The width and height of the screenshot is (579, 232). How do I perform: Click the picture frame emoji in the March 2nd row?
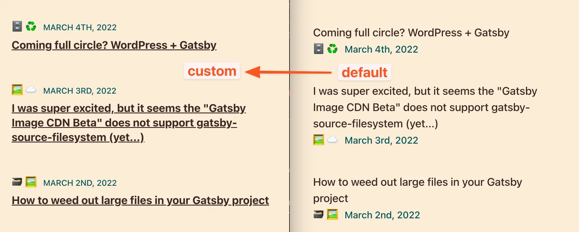click(31, 182)
